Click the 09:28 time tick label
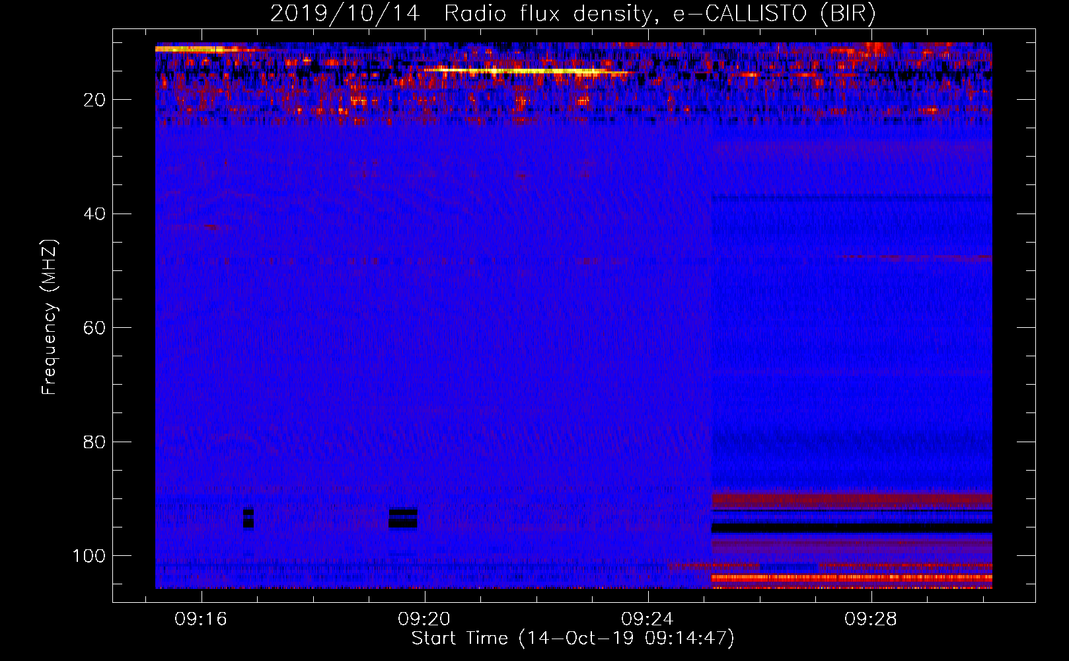This screenshot has height=661, width=1069. pyautogui.click(x=871, y=619)
